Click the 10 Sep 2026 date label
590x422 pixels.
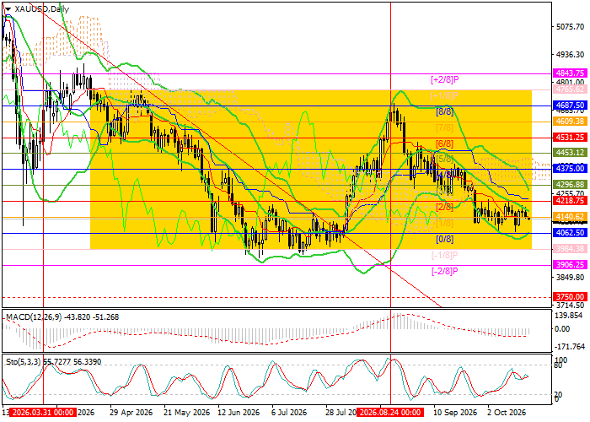(455, 412)
